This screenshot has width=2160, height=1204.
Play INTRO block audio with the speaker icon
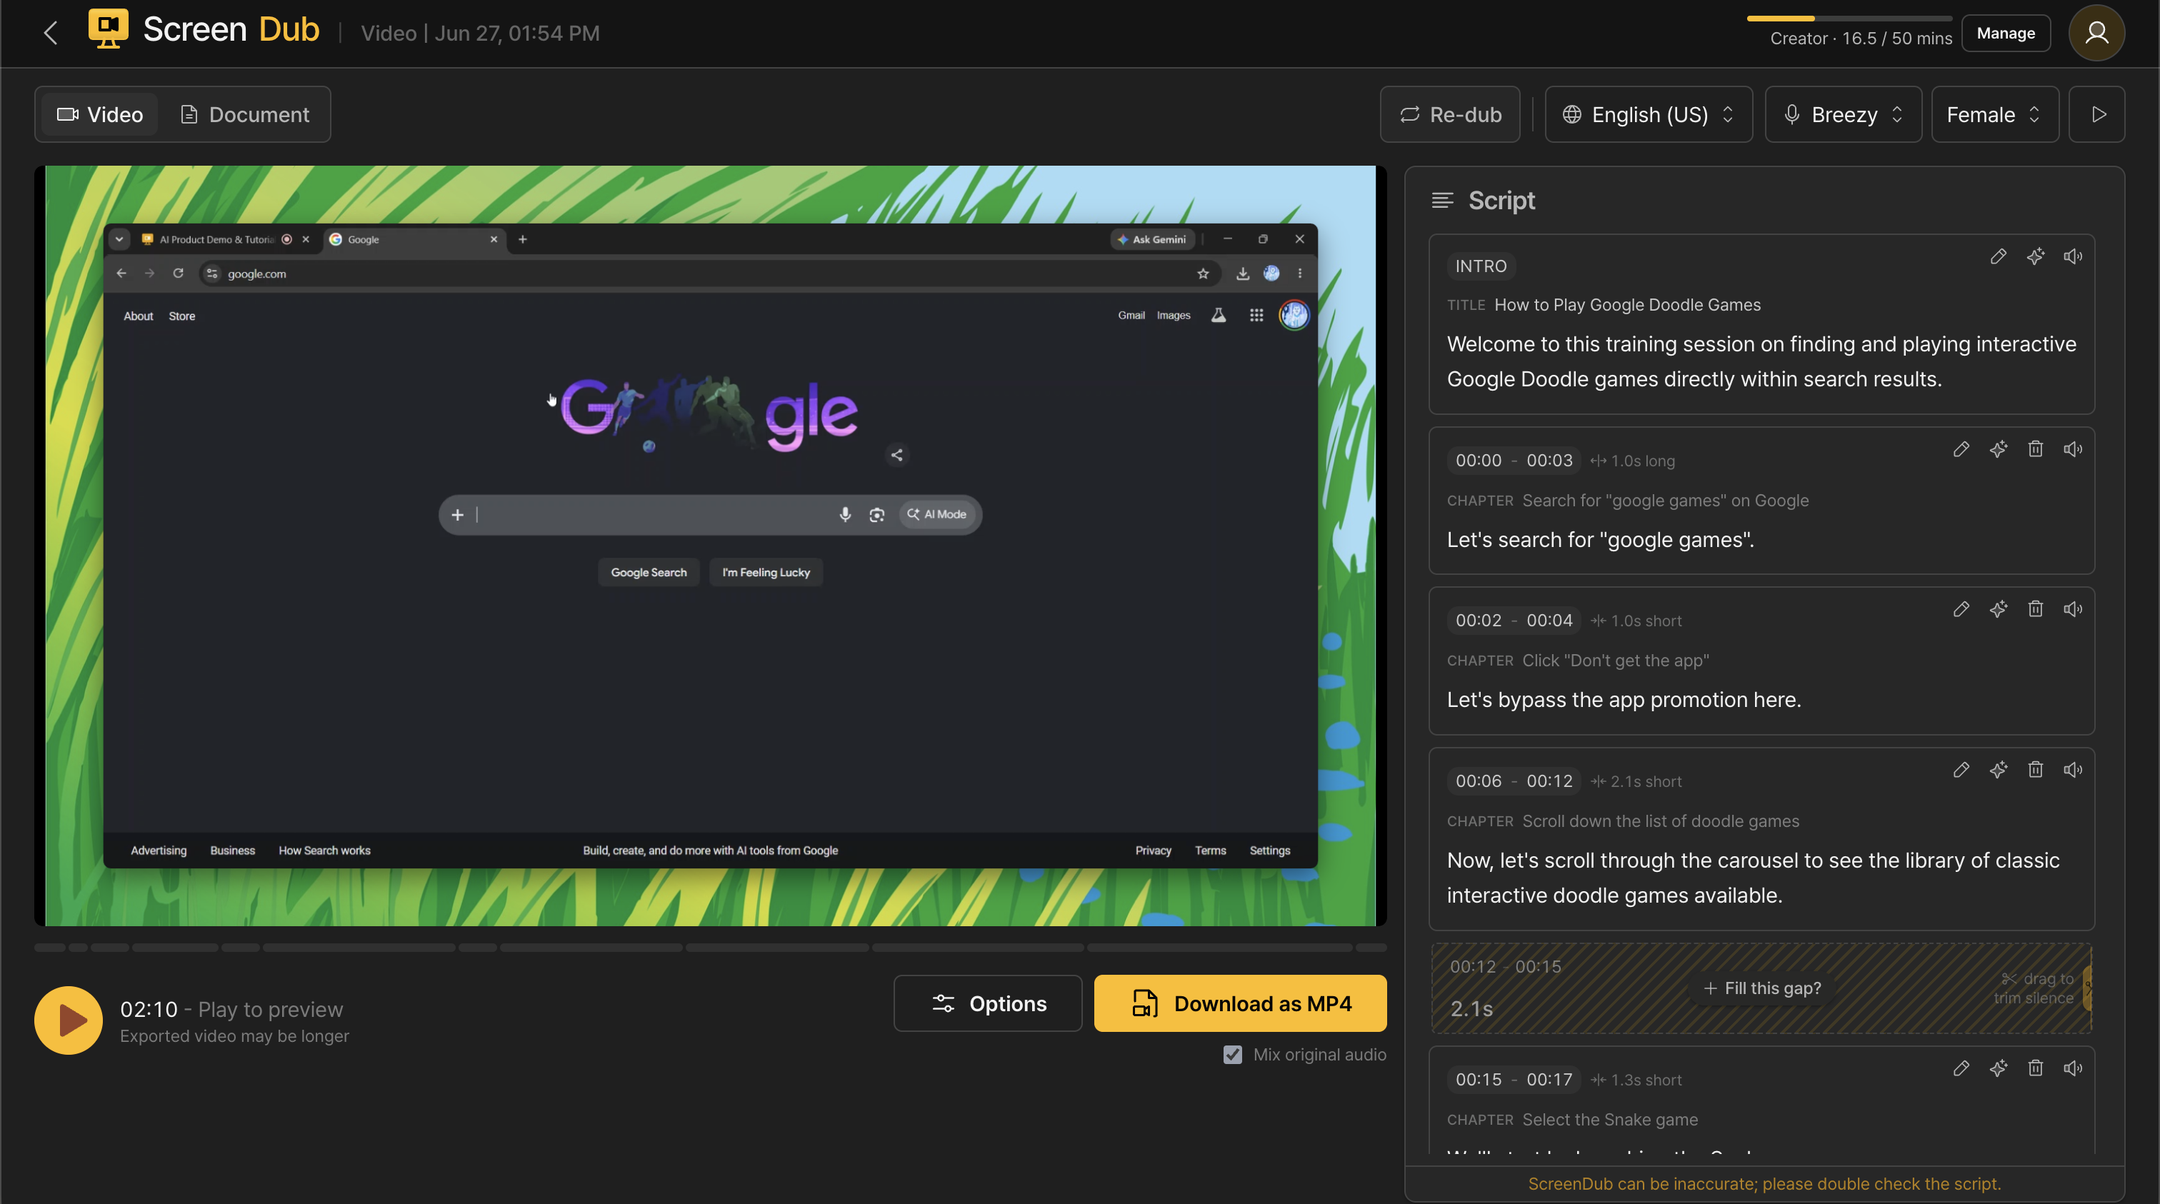[2073, 256]
